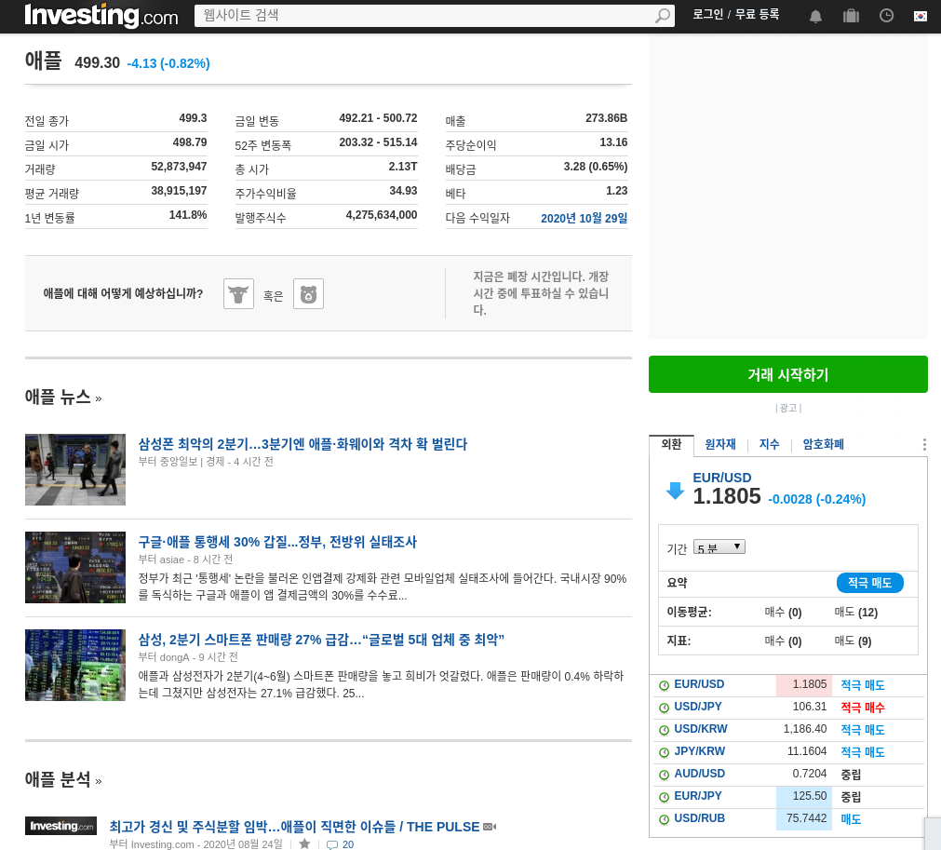Click the search magnifier icon

pyautogui.click(x=663, y=16)
